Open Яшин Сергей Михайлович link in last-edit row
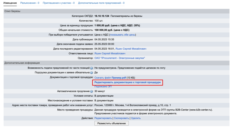The height and width of the screenshot is (128, 233). 131,49
